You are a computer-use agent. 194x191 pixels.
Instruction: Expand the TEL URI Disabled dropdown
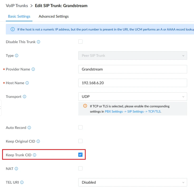click(x=133, y=182)
